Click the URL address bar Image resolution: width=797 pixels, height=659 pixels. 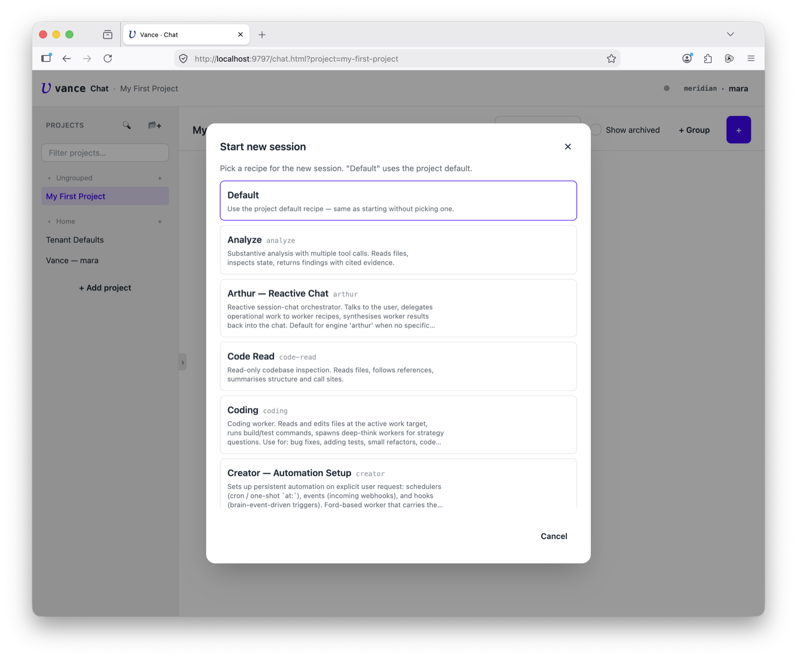click(x=398, y=59)
